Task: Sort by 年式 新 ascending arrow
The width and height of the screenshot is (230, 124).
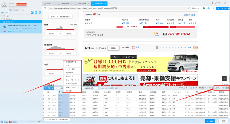Action: pos(157,23)
